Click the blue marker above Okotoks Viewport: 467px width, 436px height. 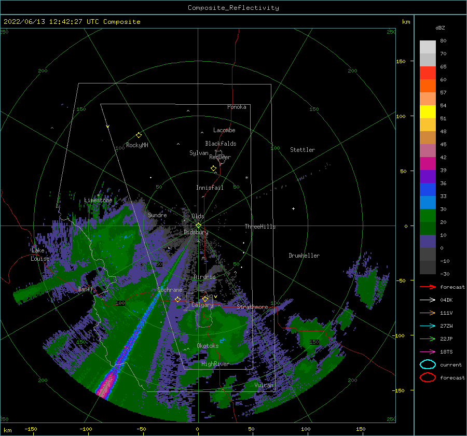pos(223,341)
